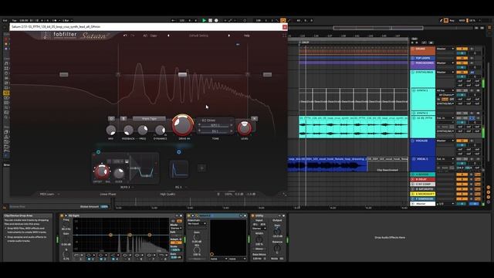Viewport: 494px width, 278px height.
Task: Click the Dynamics knob in Saturn
Action: (x=160, y=130)
